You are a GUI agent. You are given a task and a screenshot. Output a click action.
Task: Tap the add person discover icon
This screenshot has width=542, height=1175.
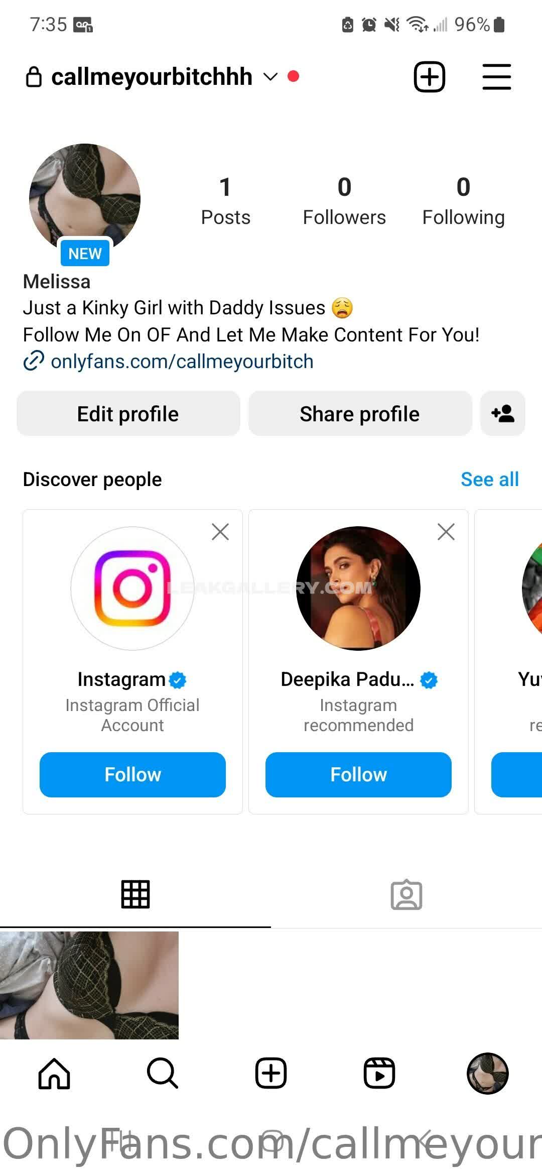(502, 414)
